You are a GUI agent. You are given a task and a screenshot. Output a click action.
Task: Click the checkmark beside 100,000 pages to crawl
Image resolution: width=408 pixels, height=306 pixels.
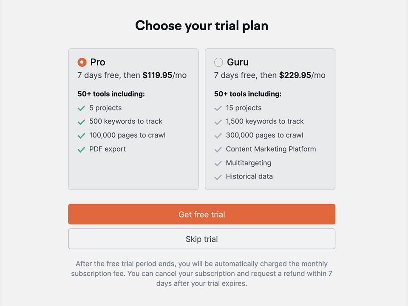click(x=82, y=136)
